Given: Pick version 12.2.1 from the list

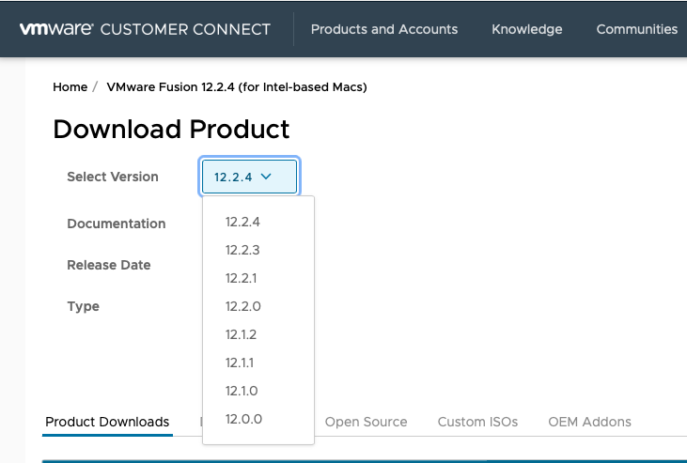Looking at the screenshot, I should pos(242,279).
